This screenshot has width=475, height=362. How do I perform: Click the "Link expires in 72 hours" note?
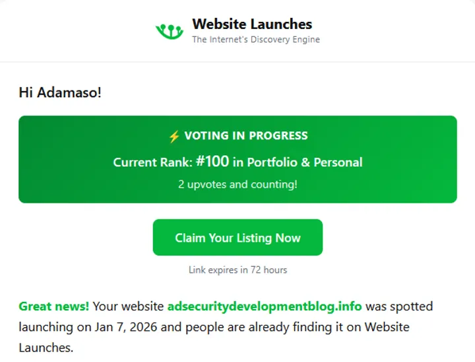(237, 270)
